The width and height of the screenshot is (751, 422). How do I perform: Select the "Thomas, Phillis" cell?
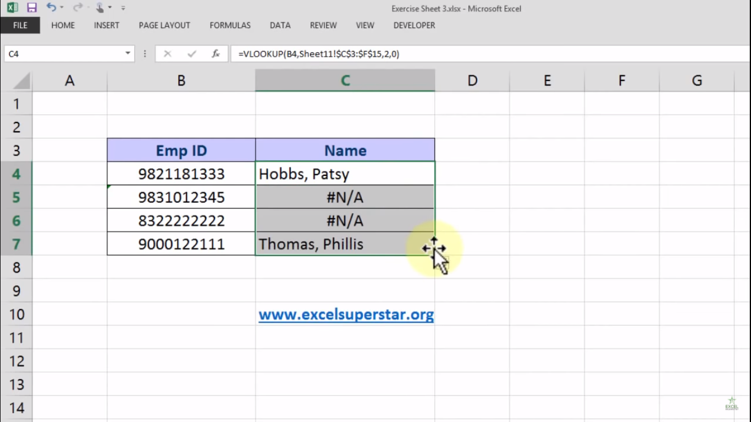[x=345, y=243]
